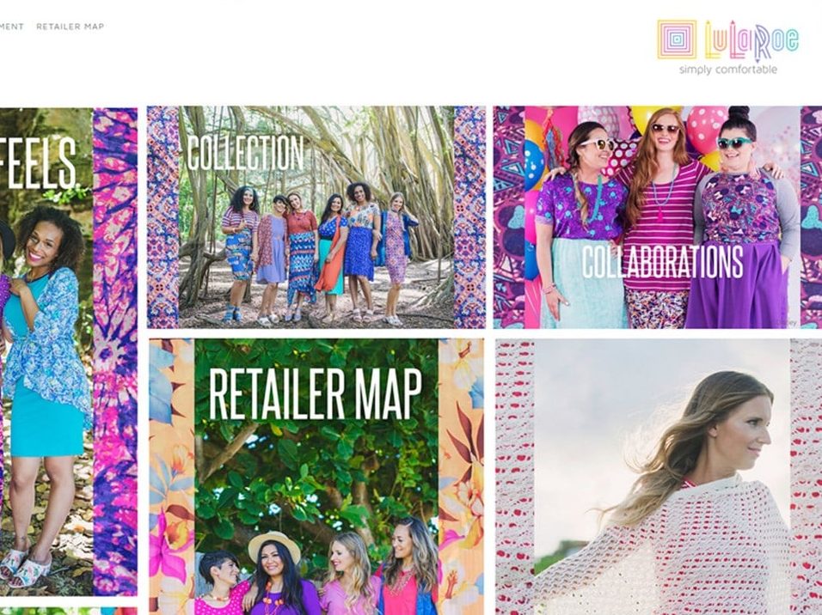Click the purple geometric pattern beside Collaborations
This screenshot has width=822, height=615.
point(509,217)
